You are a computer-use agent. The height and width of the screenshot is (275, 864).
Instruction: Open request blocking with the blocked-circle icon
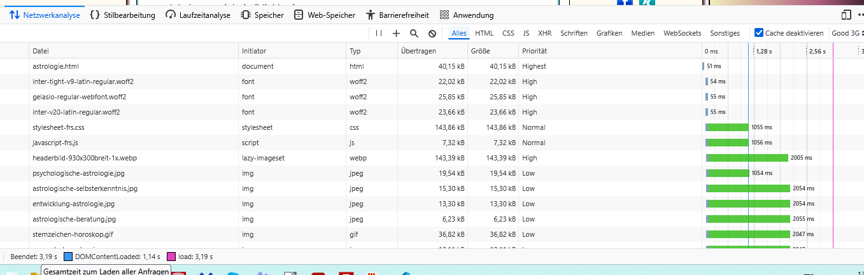click(432, 33)
